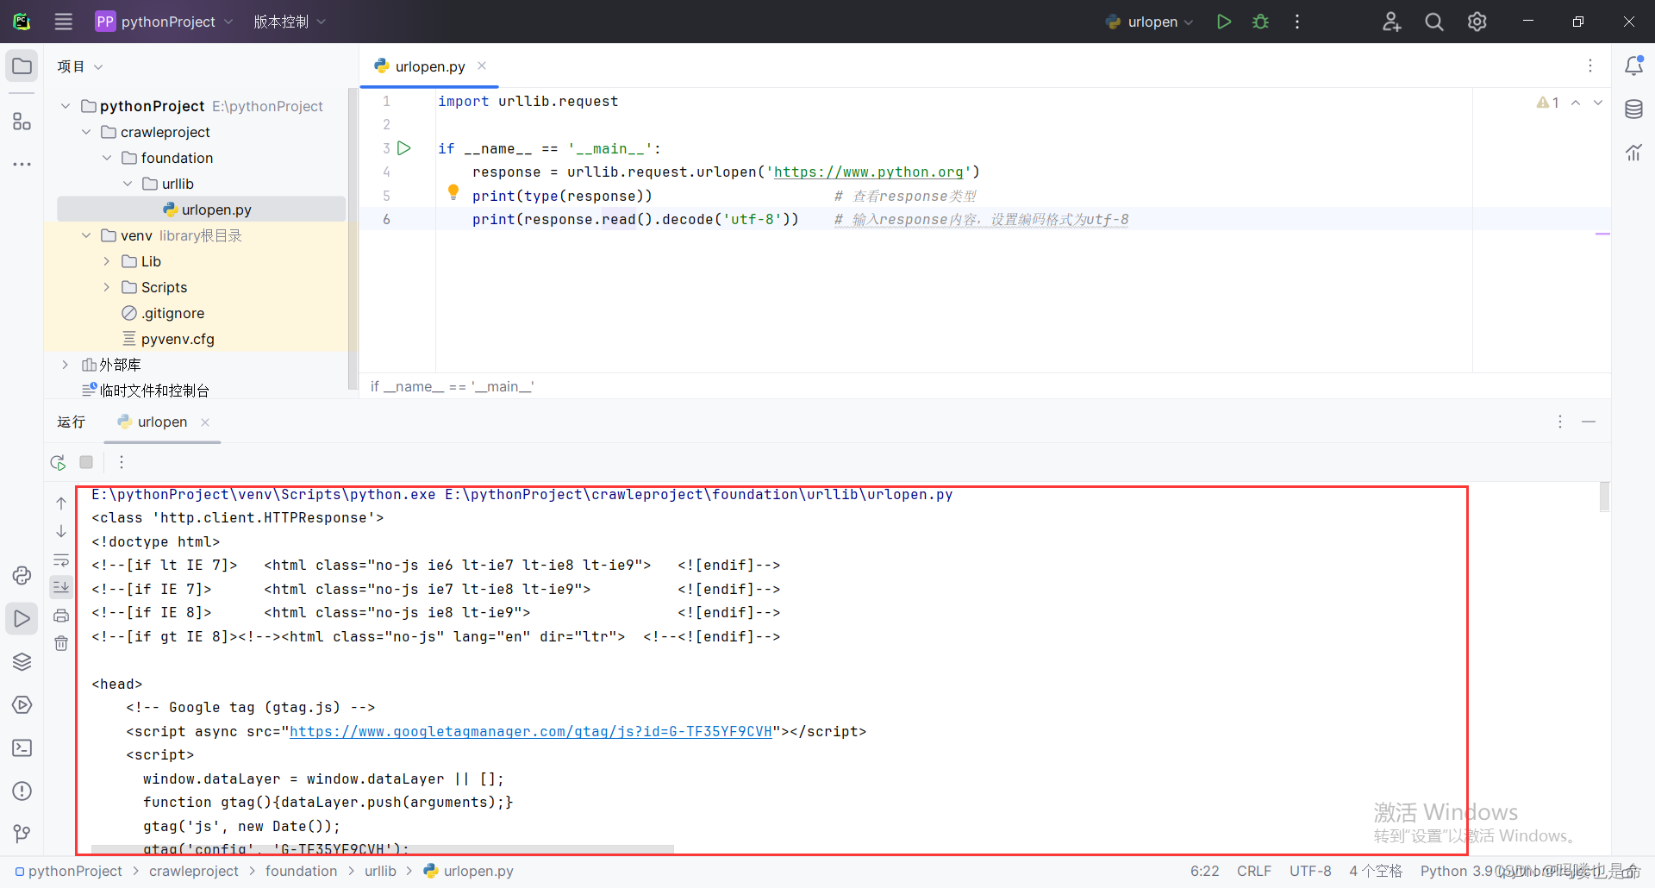Expand the Lib folder
1655x888 pixels.
pos(107,261)
